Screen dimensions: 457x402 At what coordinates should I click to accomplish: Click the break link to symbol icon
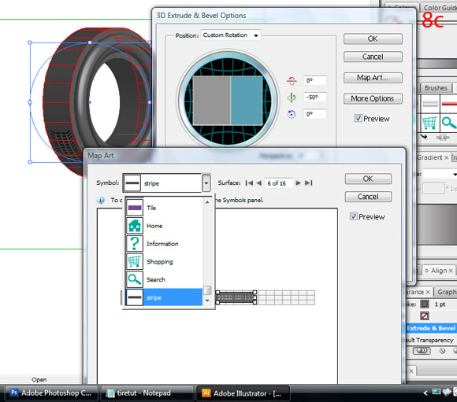443,137
